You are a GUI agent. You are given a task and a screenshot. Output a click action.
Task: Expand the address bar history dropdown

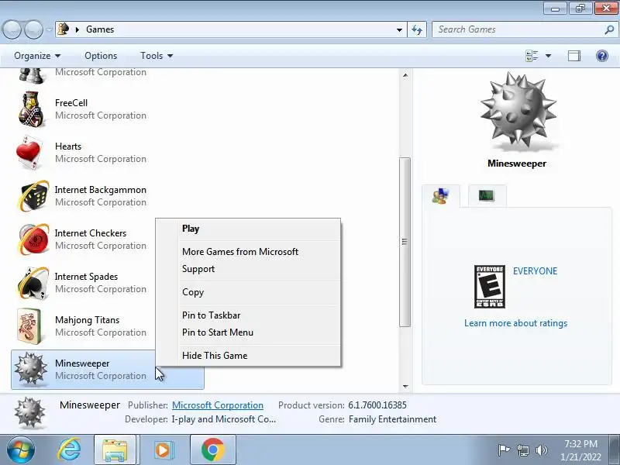click(399, 29)
